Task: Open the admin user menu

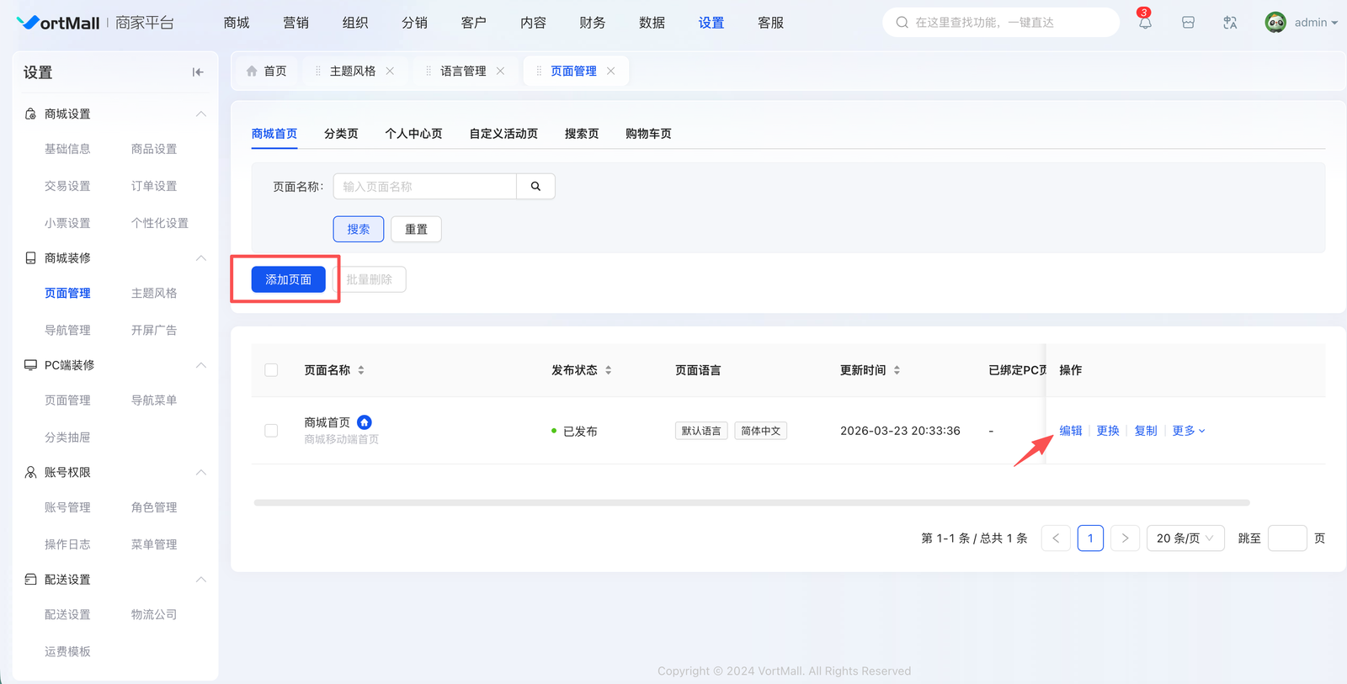Action: (1302, 23)
